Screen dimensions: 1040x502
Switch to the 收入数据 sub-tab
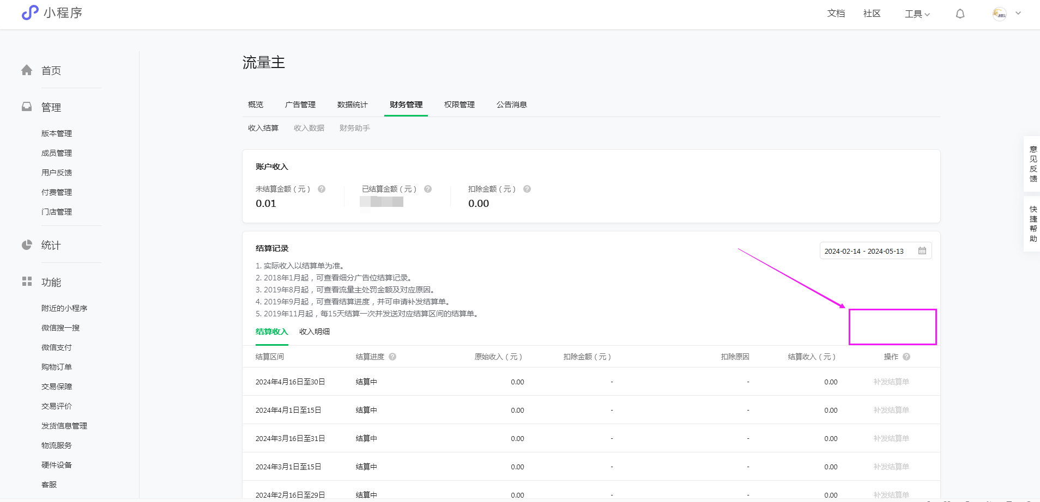point(309,128)
